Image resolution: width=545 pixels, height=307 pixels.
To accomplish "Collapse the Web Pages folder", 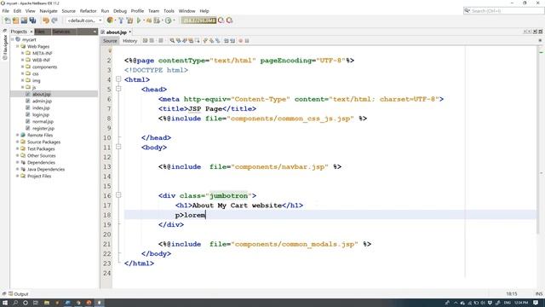I will 17,46.
